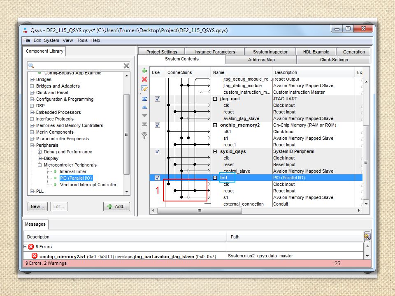
Task: Open the File menu
Action: click(x=27, y=40)
